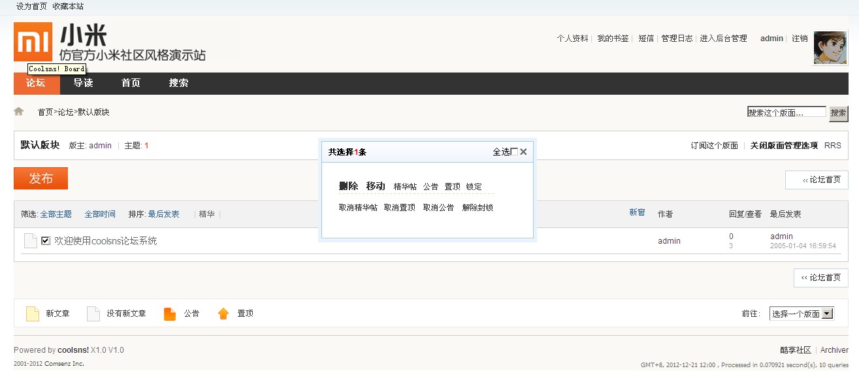The width and height of the screenshot is (859, 375).
Task: Switch to the 搜索 nav tab
Action: [x=178, y=83]
